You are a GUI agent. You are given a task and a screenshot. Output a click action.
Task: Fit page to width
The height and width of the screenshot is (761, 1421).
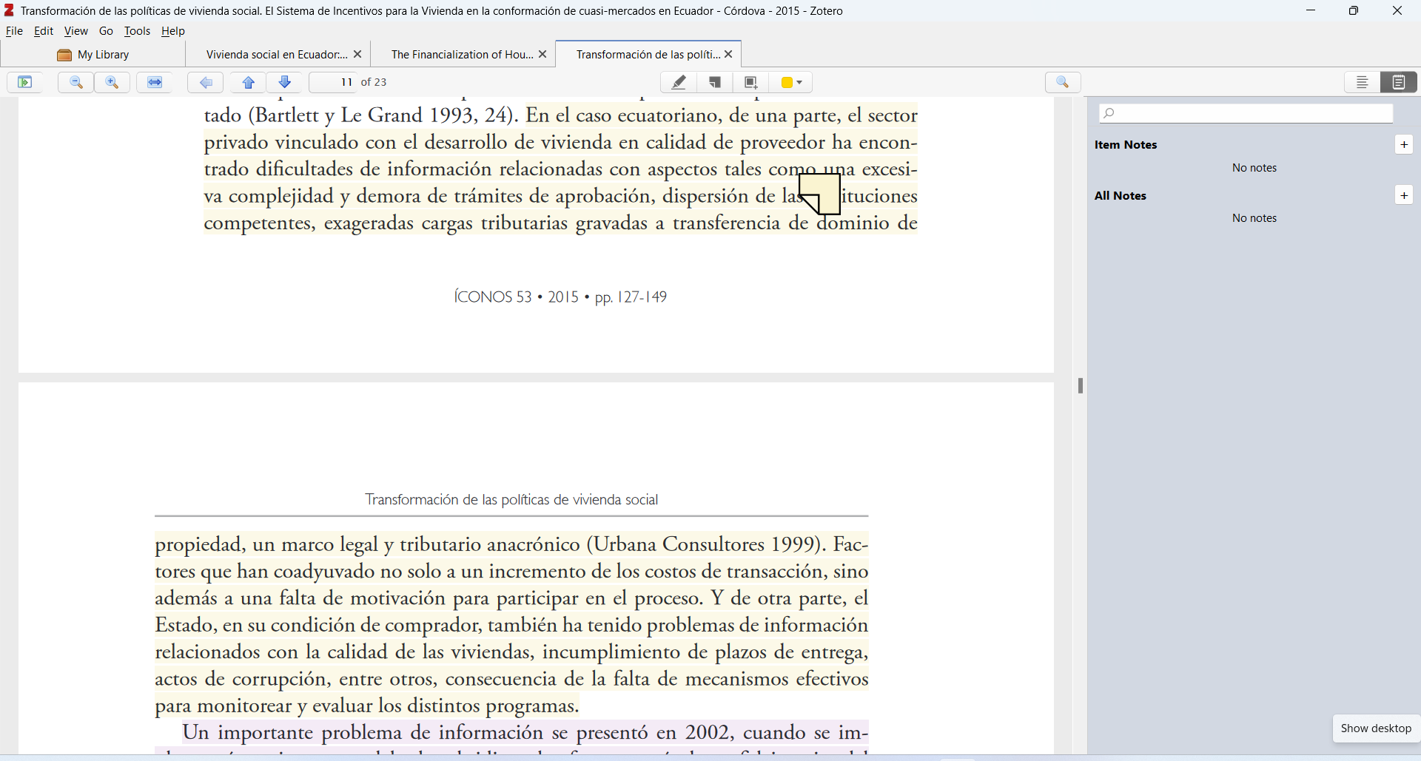point(155,82)
